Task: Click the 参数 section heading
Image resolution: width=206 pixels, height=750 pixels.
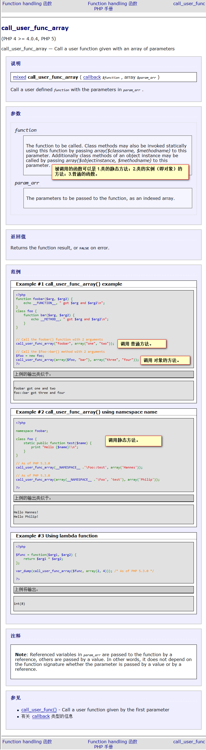Action: pos(16,114)
